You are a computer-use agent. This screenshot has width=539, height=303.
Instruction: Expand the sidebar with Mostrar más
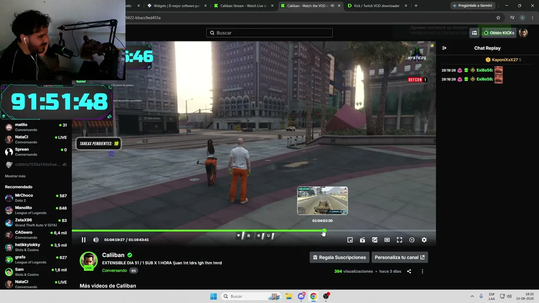point(15,176)
